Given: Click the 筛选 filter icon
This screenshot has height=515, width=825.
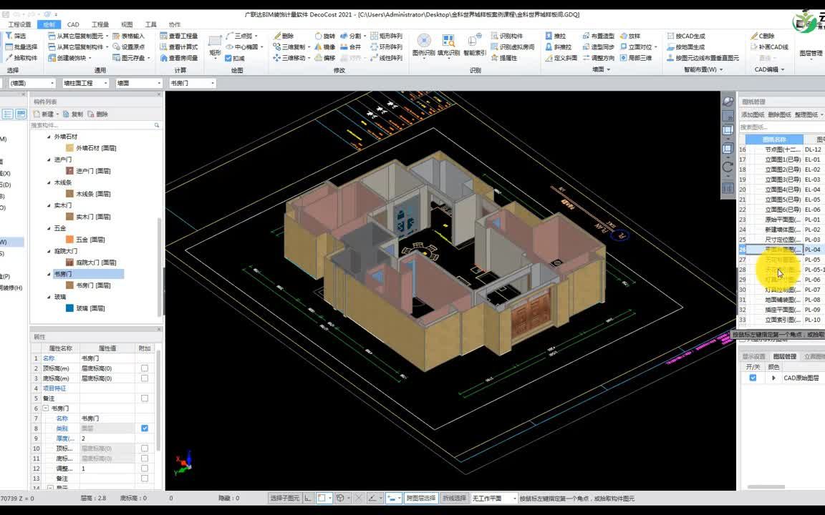Looking at the screenshot, I should [9, 36].
